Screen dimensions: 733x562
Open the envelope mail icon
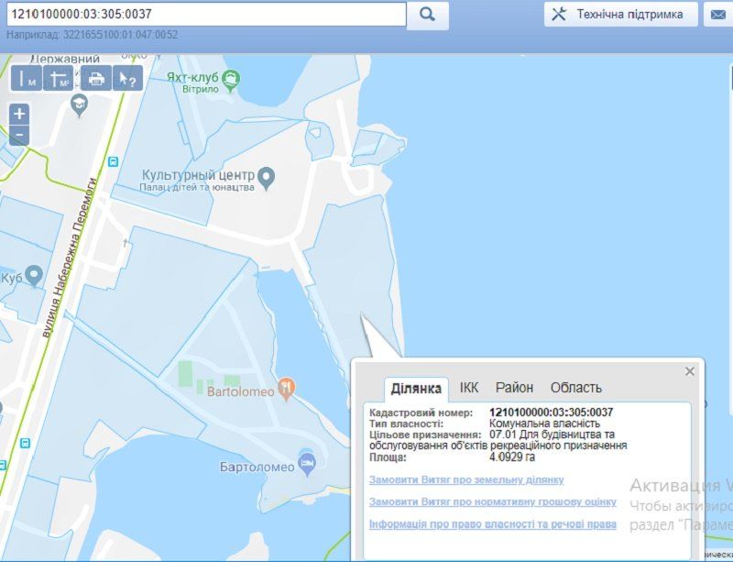pyautogui.click(x=716, y=15)
